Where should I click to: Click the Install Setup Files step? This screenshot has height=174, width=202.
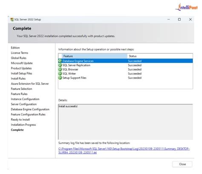21,73
